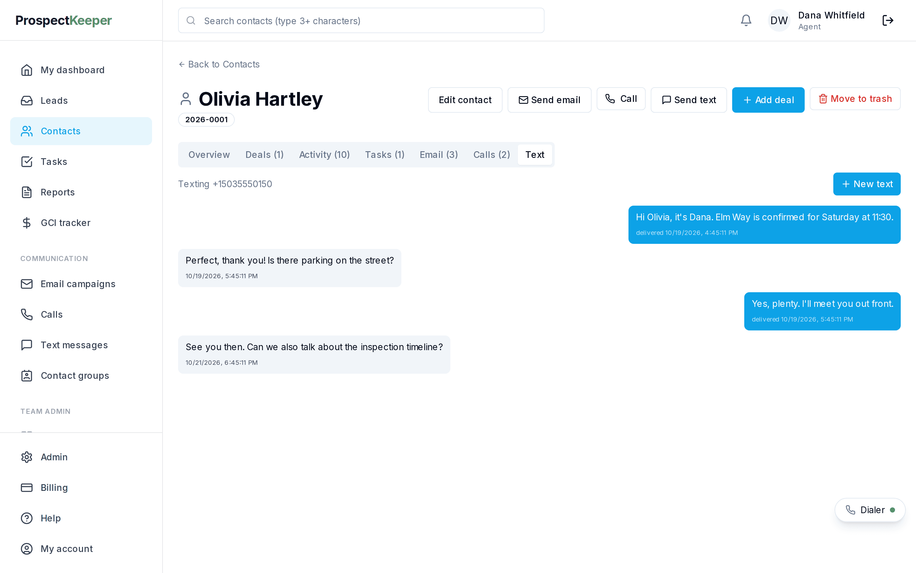Click the Leads inbox icon
The image size is (916, 573).
coord(26,100)
